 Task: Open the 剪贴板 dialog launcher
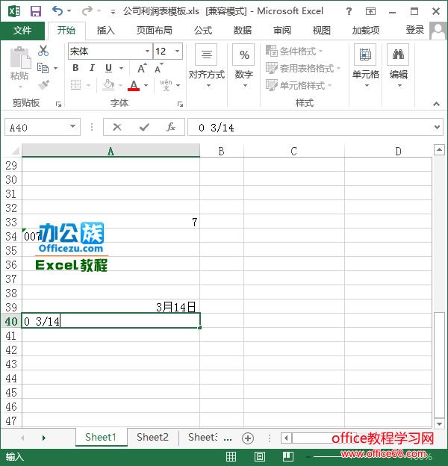coord(58,104)
